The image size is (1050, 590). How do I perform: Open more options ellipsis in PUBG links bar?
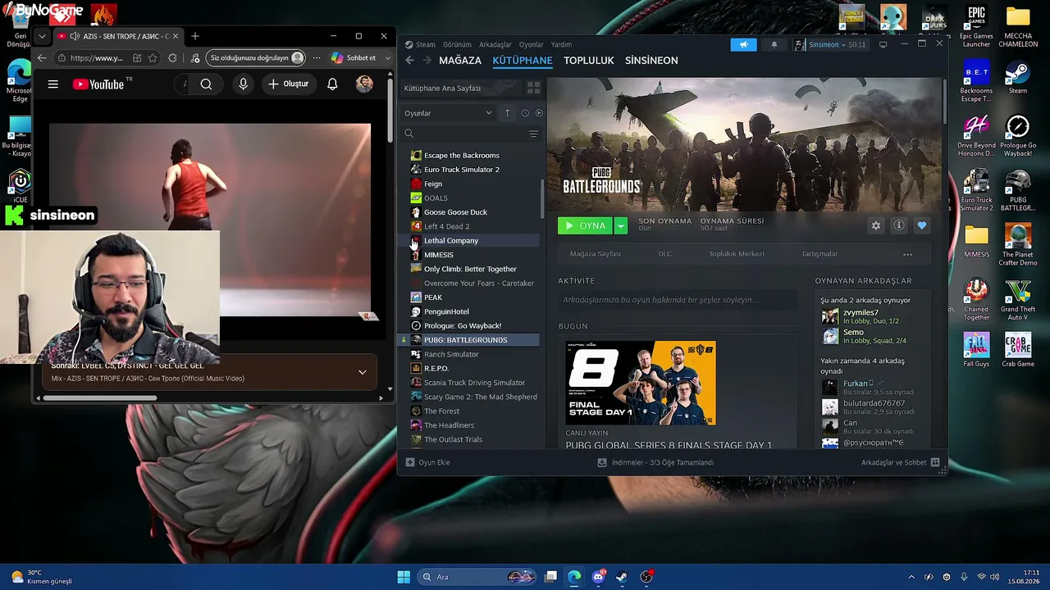point(907,254)
